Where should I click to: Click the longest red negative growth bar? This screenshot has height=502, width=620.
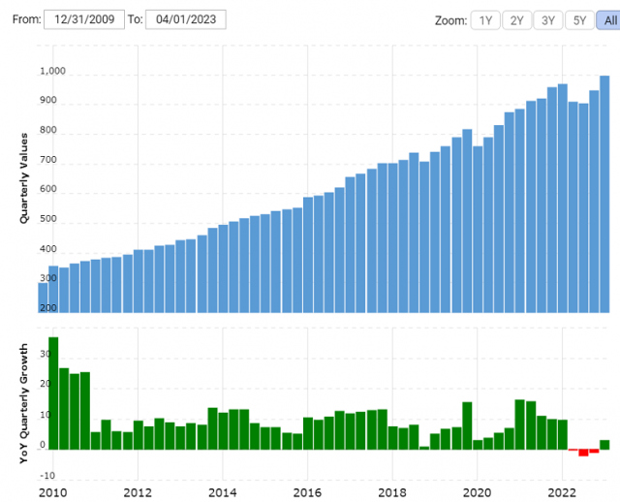pyautogui.click(x=583, y=453)
